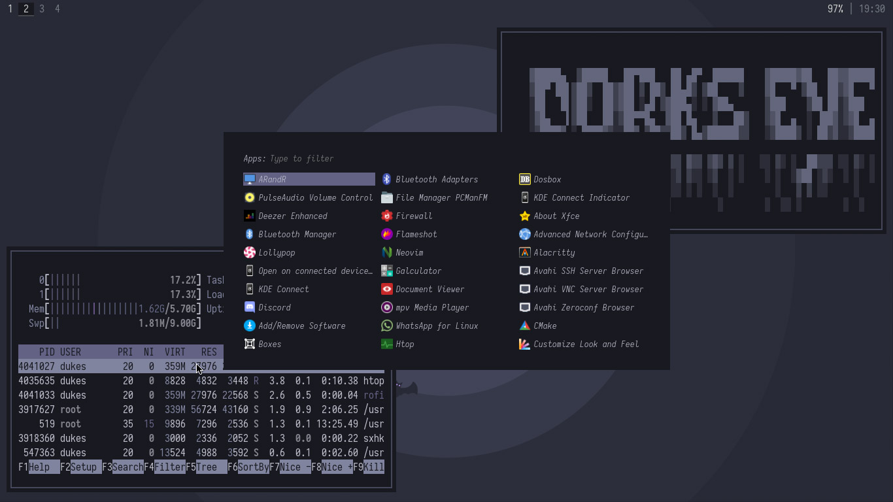Click F2 Setup in htop footer
Image resolution: width=893 pixels, height=502 pixels.
point(81,467)
